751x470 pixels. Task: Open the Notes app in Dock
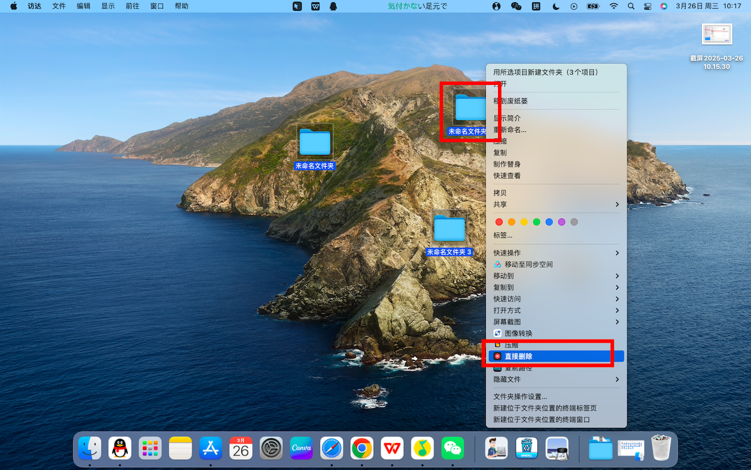coord(180,448)
